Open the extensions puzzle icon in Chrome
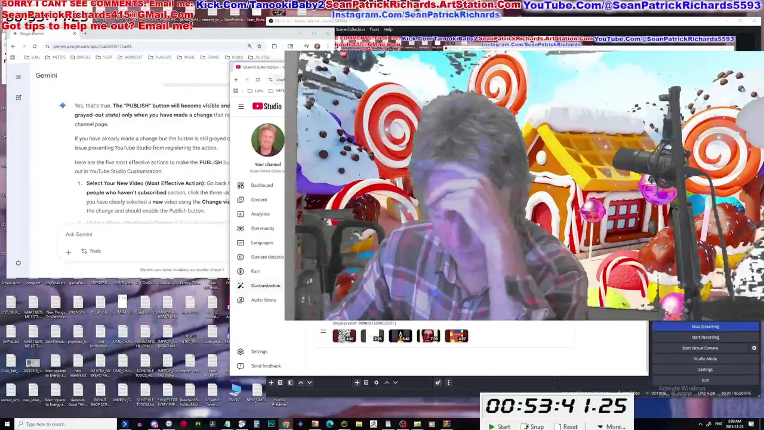Screen dimensions: 764x430 [274, 46]
